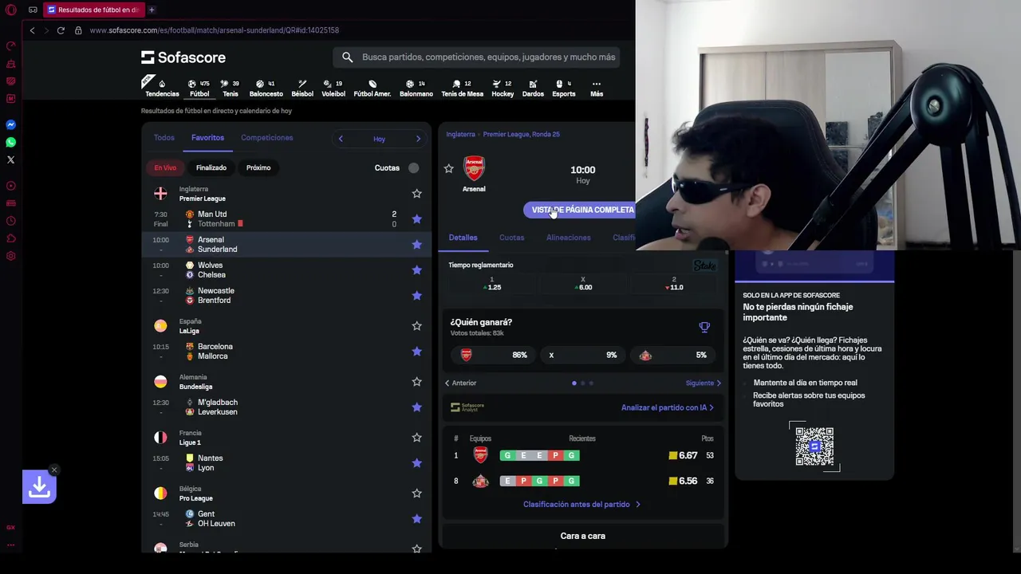This screenshot has height=574, width=1021.
Task: Open the Alineaciones match tab
Action: click(x=568, y=238)
